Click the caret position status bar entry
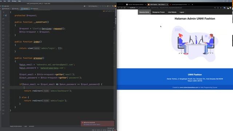The width and height of the screenshot is (233, 131). click(x=99, y=130)
